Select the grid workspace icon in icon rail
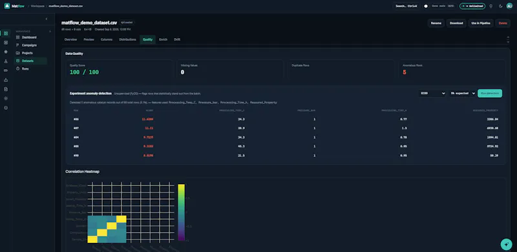This screenshot has width=517, height=252. 6,34
